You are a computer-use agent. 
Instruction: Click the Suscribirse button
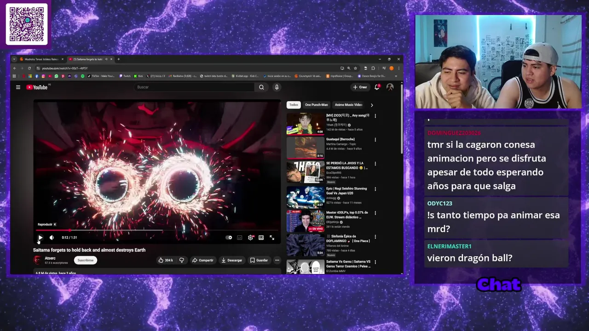[85, 260]
